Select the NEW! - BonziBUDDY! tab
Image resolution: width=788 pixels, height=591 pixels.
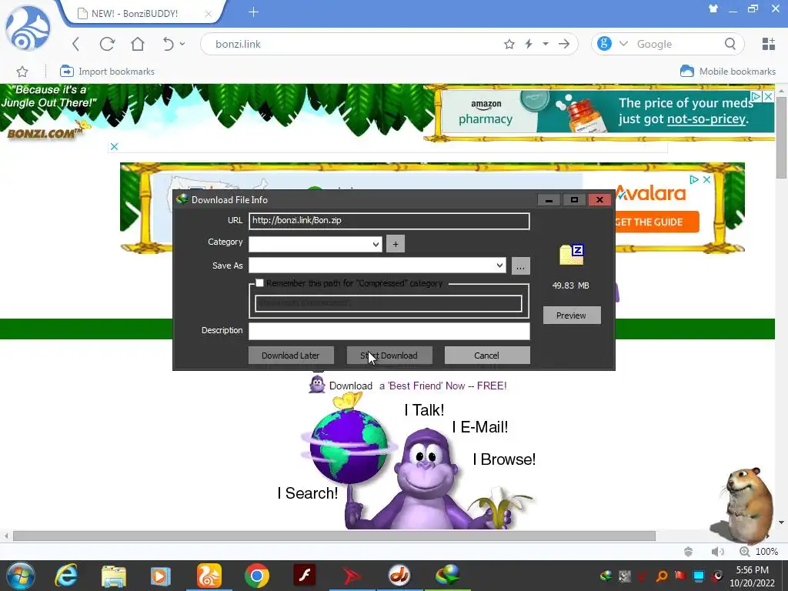click(135, 14)
